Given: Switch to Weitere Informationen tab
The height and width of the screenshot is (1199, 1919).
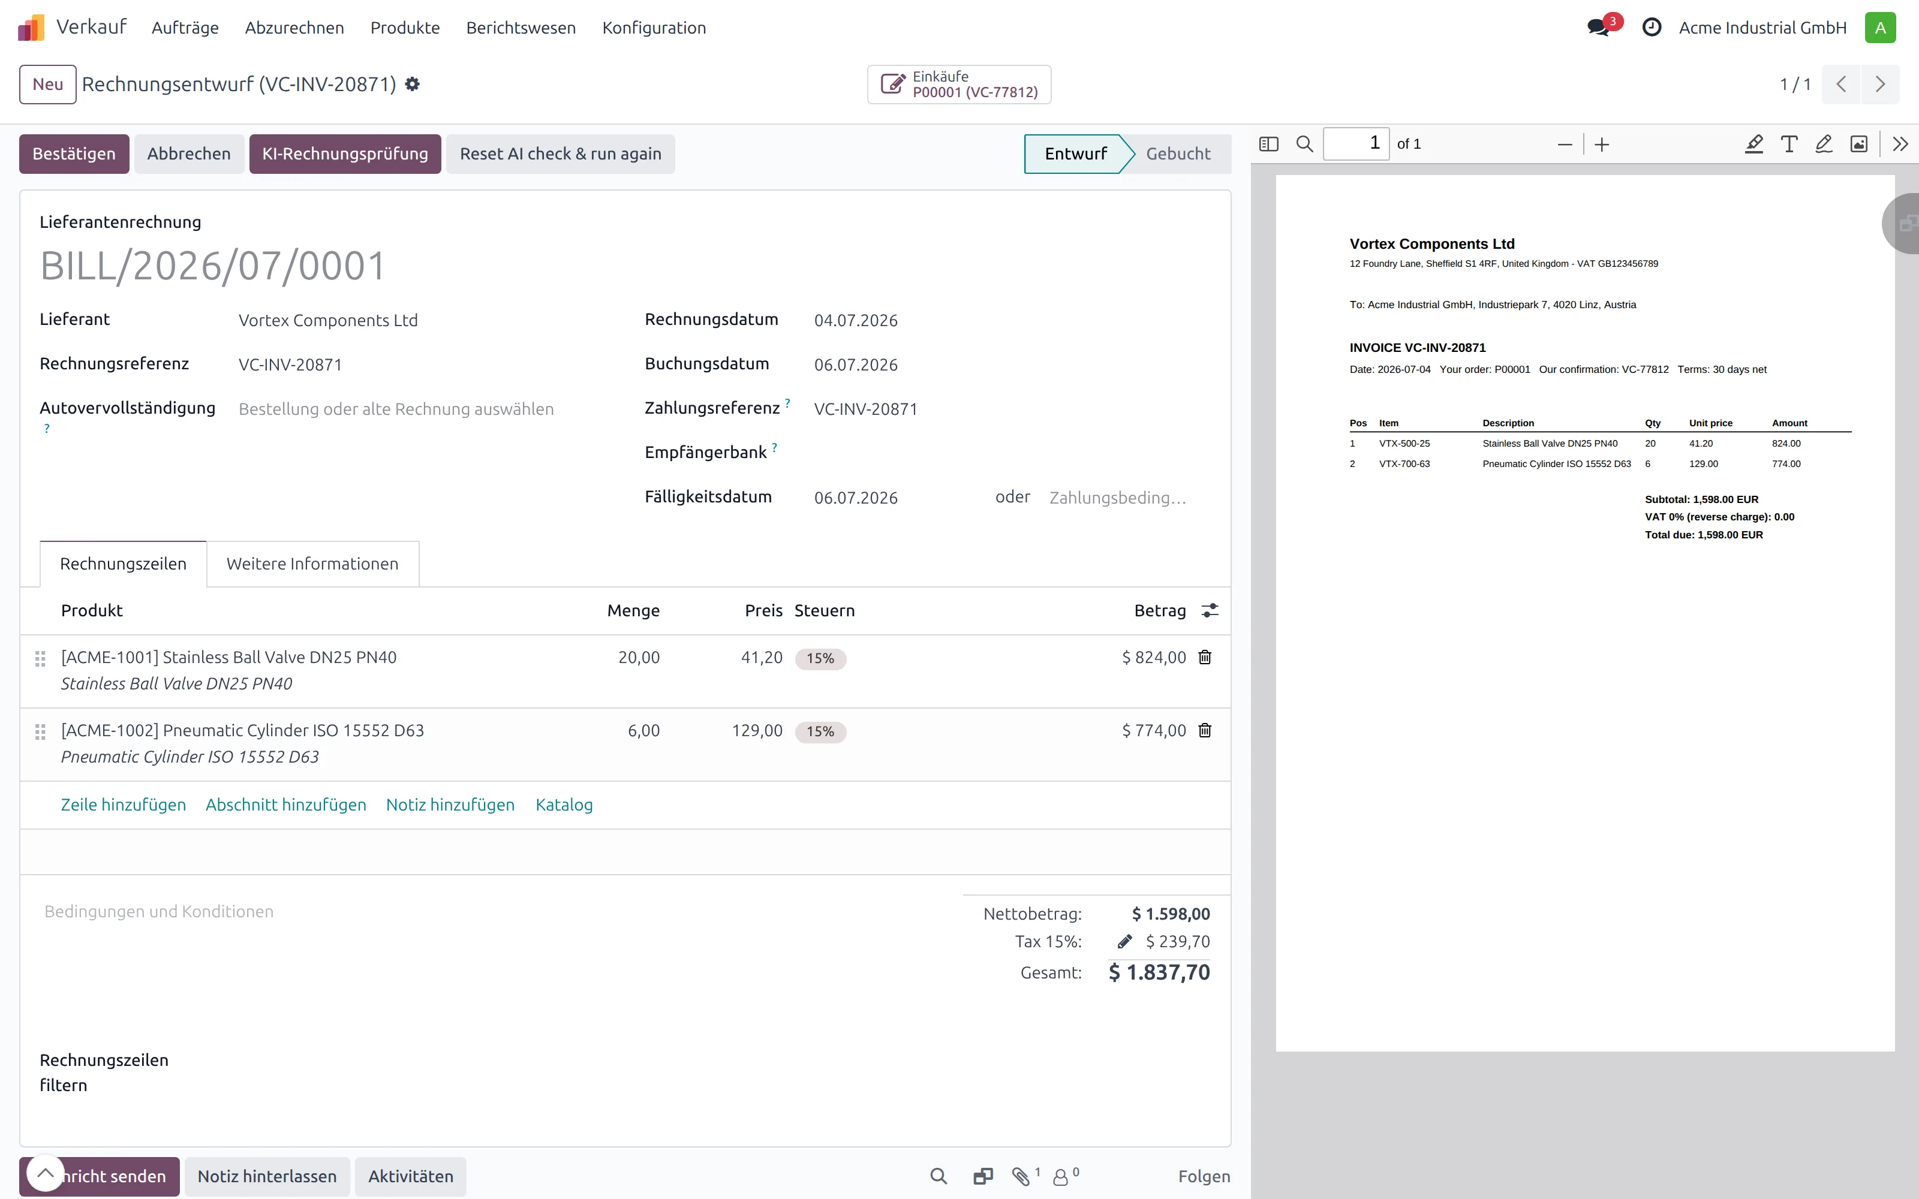Looking at the screenshot, I should point(312,564).
